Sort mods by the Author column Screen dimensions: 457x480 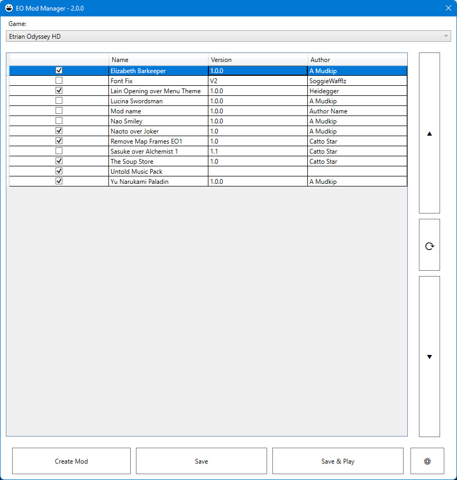tap(357, 59)
